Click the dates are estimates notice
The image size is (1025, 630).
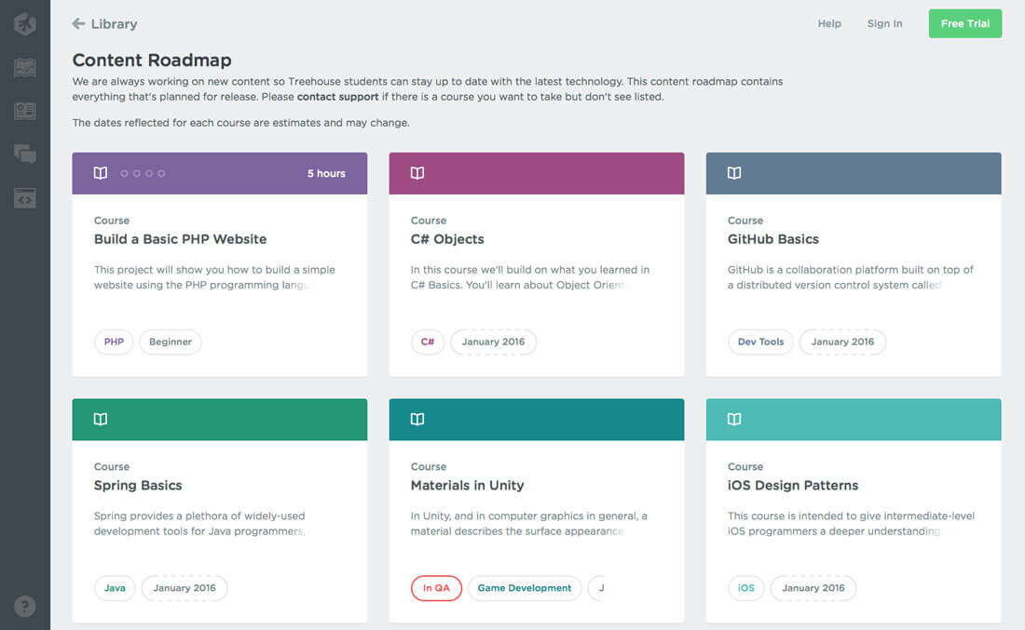click(240, 123)
